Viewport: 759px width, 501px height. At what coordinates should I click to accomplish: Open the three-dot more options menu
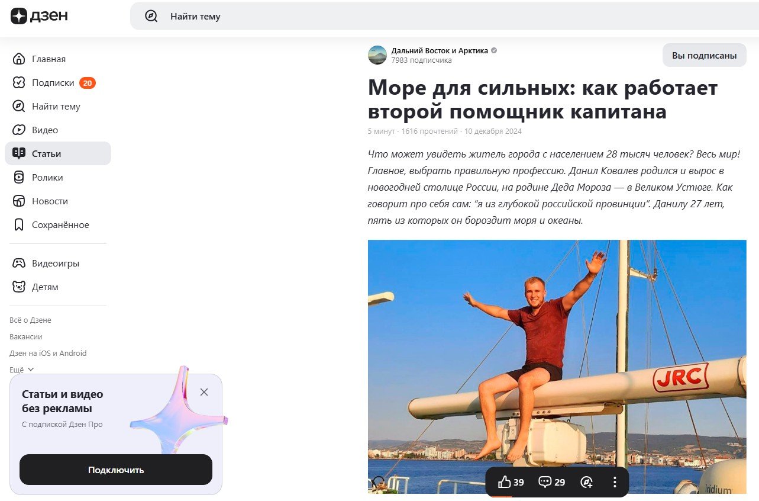pos(615,482)
